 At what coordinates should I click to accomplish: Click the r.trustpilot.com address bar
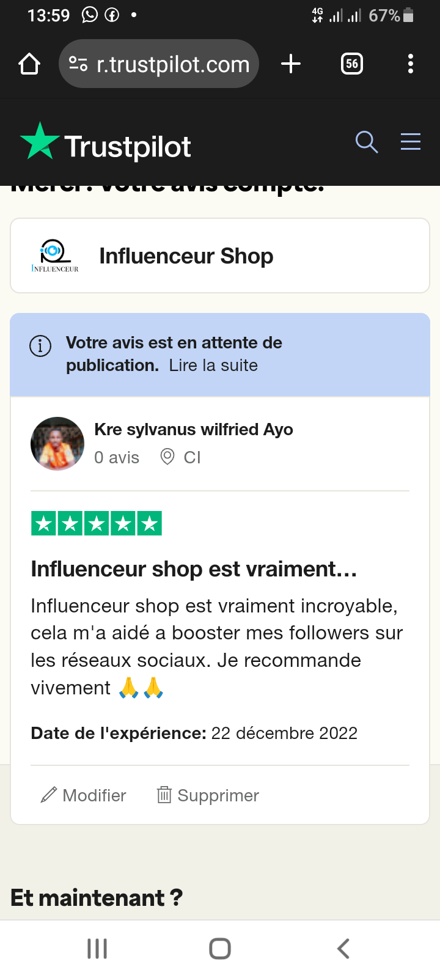tap(173, 64)
